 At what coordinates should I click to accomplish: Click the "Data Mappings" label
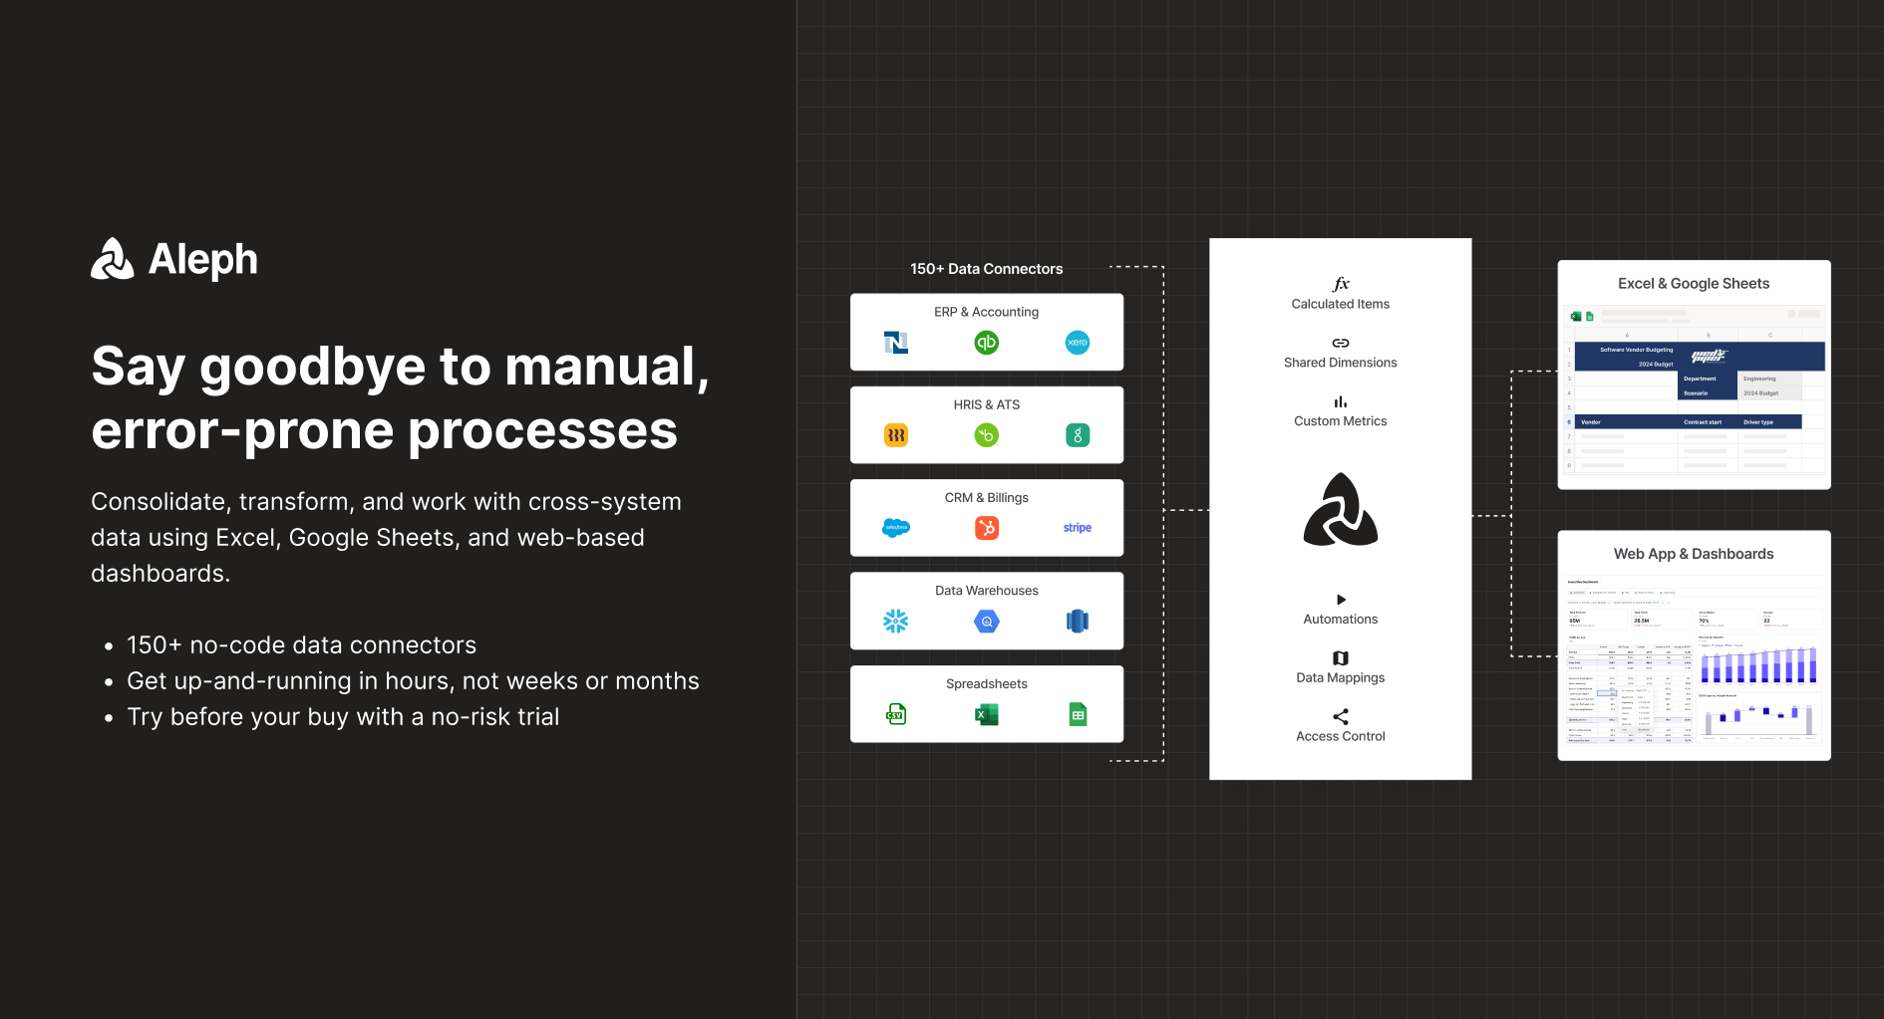(1341, 677)
